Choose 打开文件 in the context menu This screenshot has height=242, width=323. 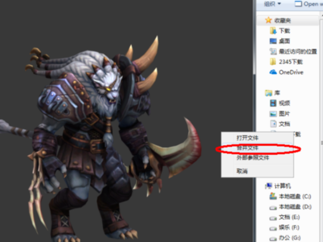tap(257, 138)
